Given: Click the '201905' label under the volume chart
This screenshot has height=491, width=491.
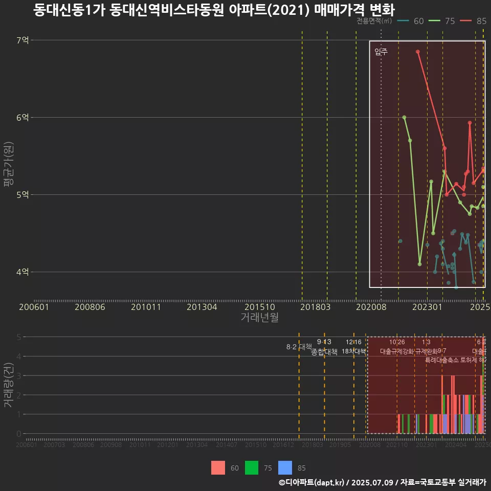Looking at the screenshot, I should tap(340, 444).
